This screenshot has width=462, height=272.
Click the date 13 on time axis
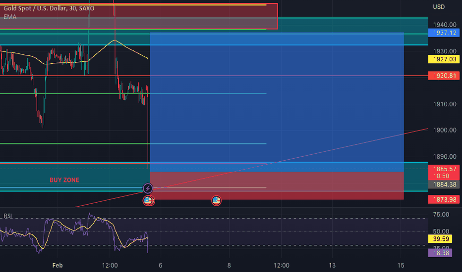[332, 265]
